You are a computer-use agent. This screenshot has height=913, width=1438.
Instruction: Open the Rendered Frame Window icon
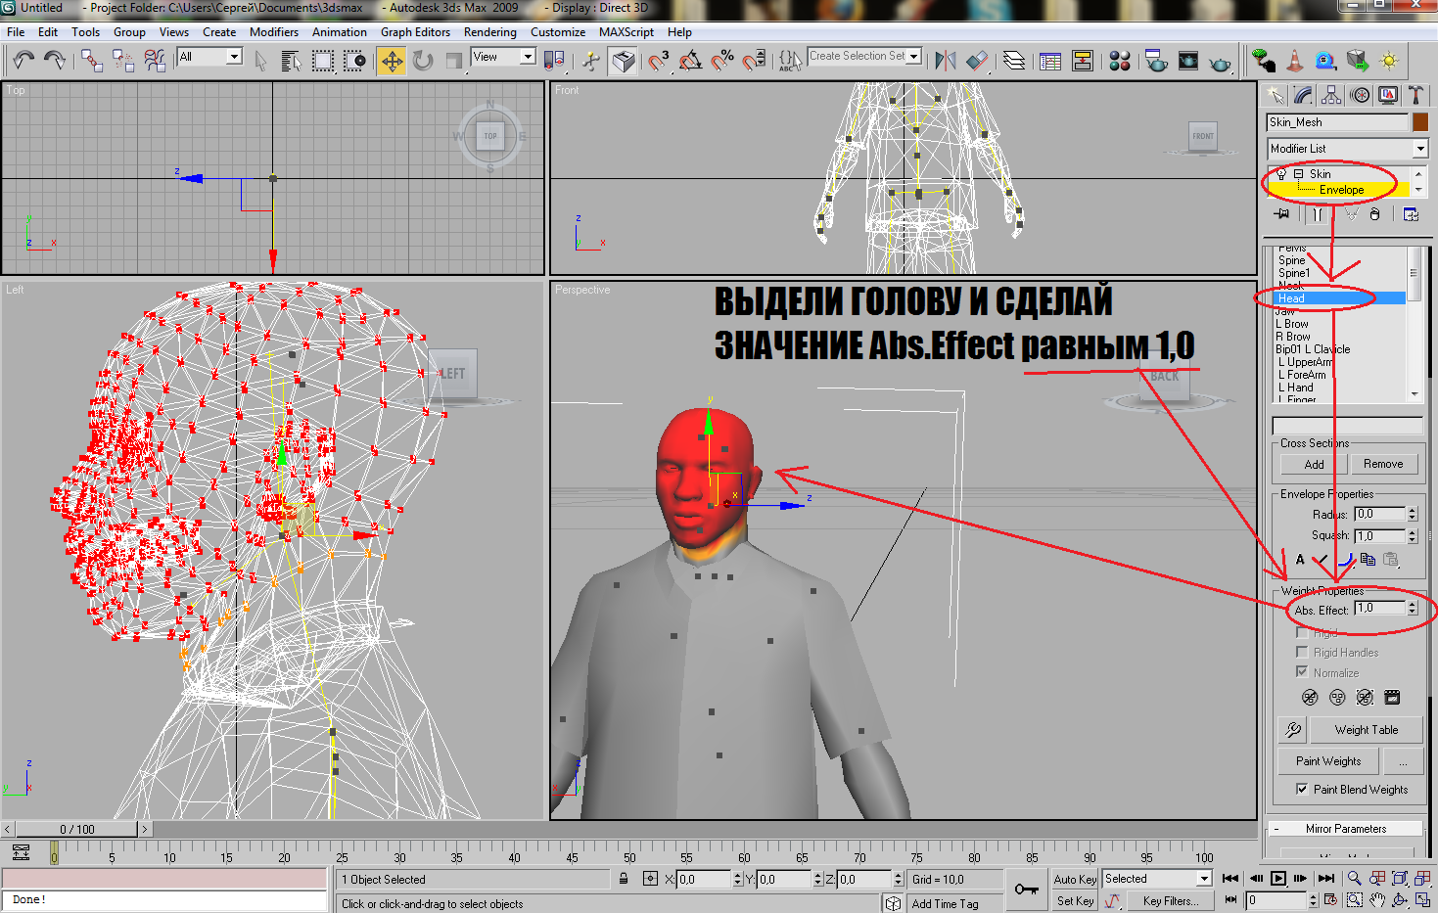(x=1187, y=61)
